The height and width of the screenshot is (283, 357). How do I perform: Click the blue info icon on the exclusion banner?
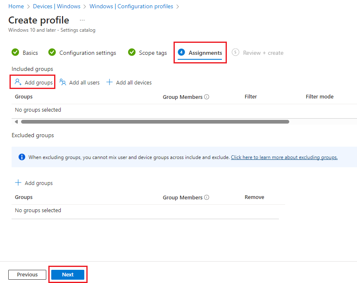(x=21, y=157)
